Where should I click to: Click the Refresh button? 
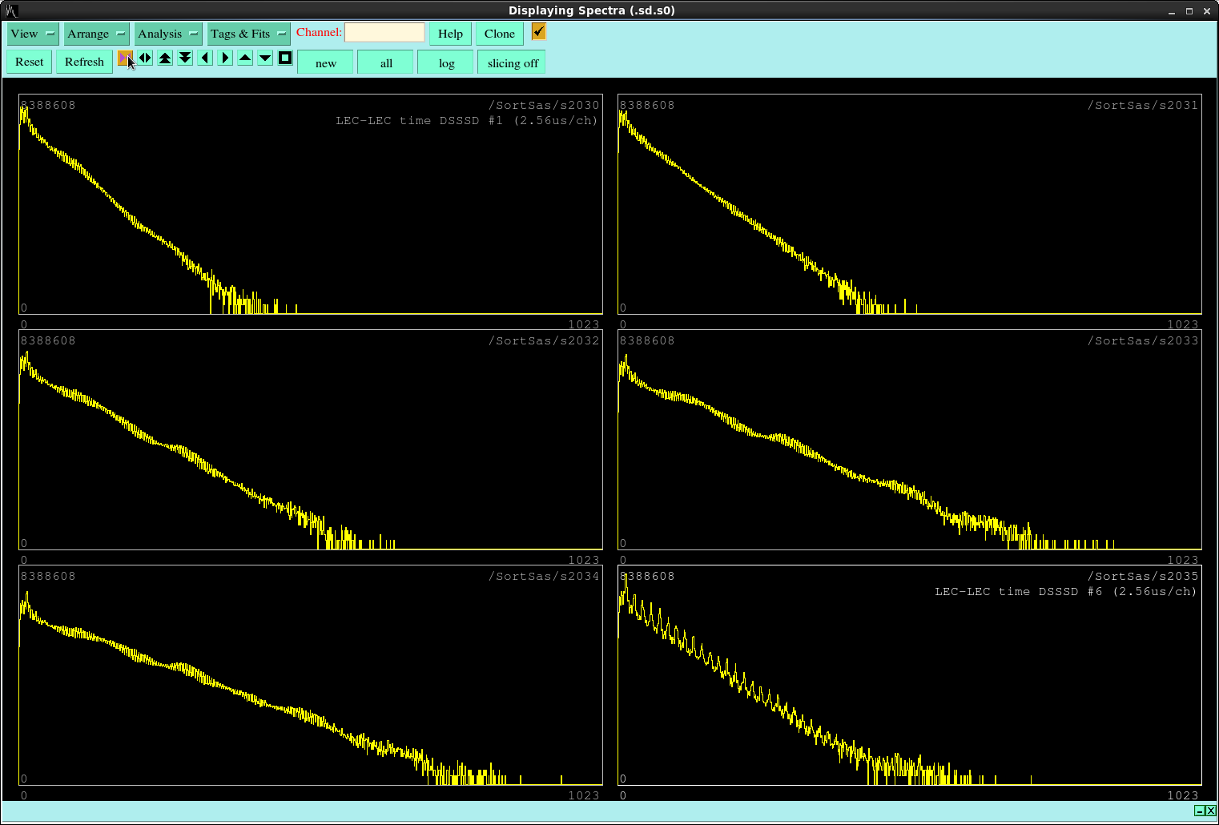84,62
